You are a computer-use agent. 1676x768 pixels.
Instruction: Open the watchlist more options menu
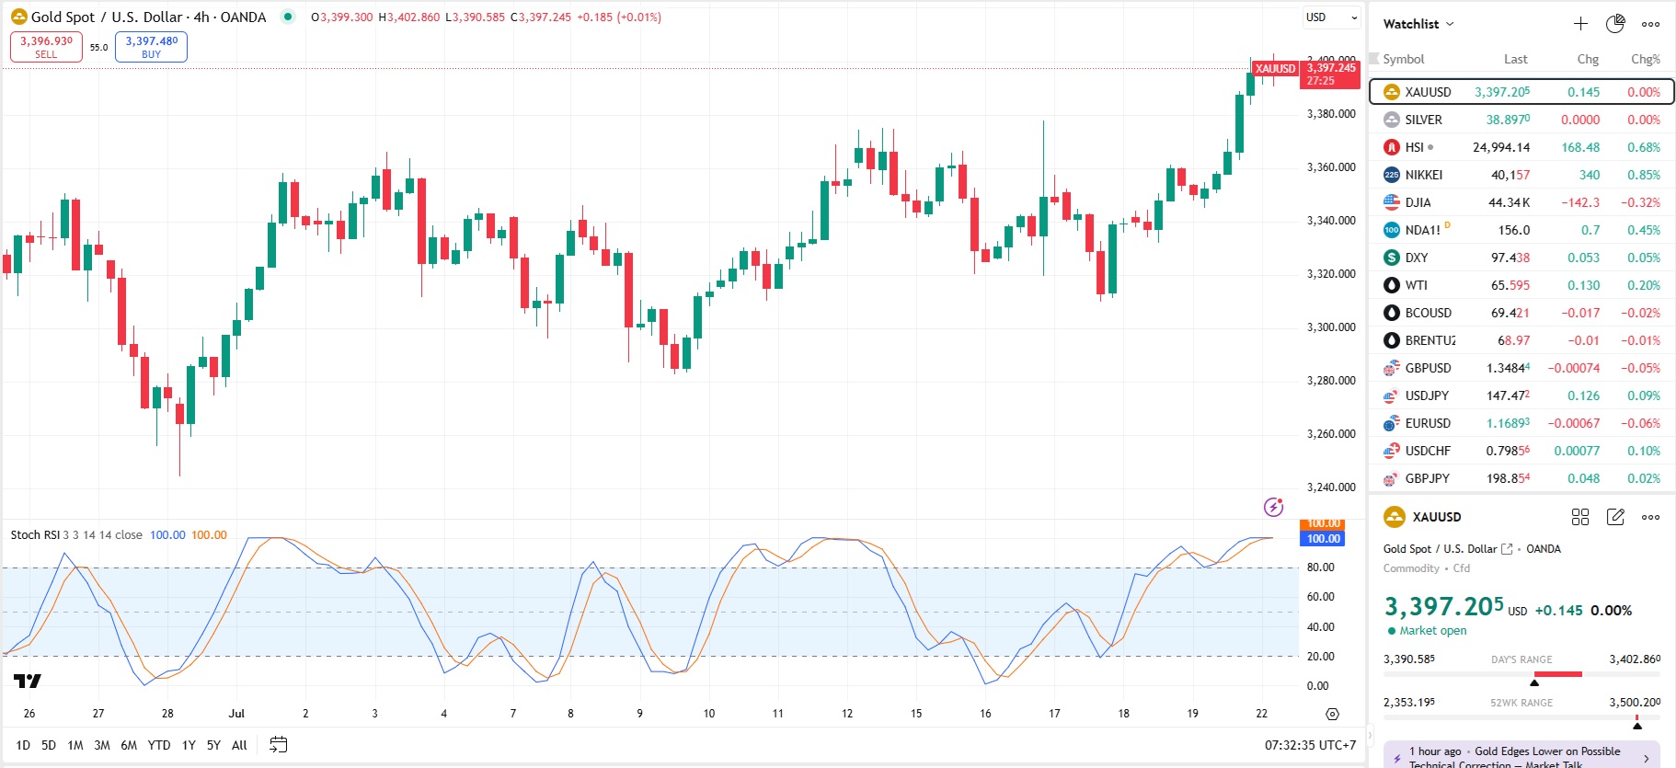pos(1651,24)
